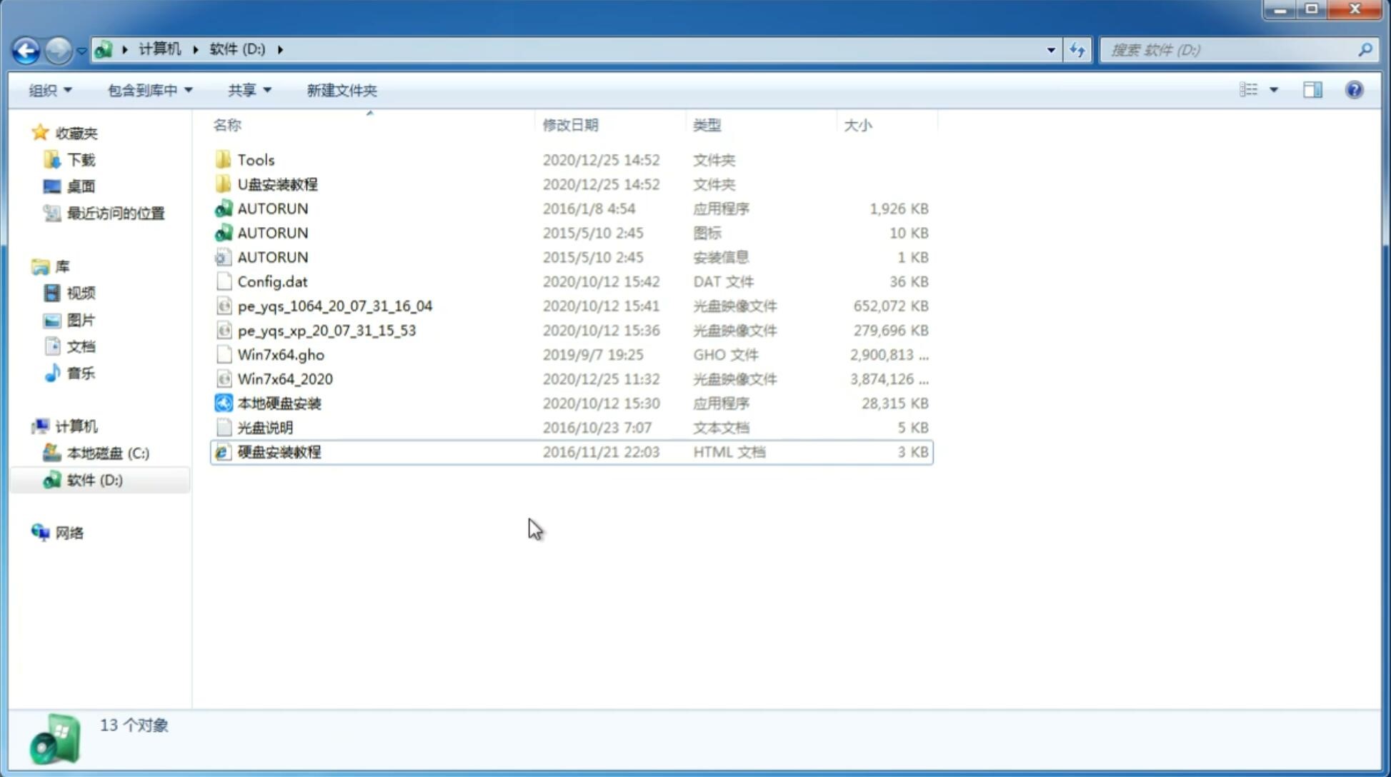Open the Tools folder
This screenshot has width=1391, height=777.
pyautogui.click(x=255, y=159)
